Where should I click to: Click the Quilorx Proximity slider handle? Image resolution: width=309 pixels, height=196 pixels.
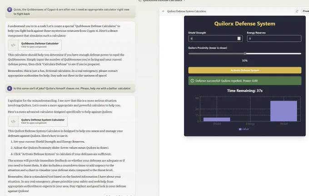(x=245, y=53)
